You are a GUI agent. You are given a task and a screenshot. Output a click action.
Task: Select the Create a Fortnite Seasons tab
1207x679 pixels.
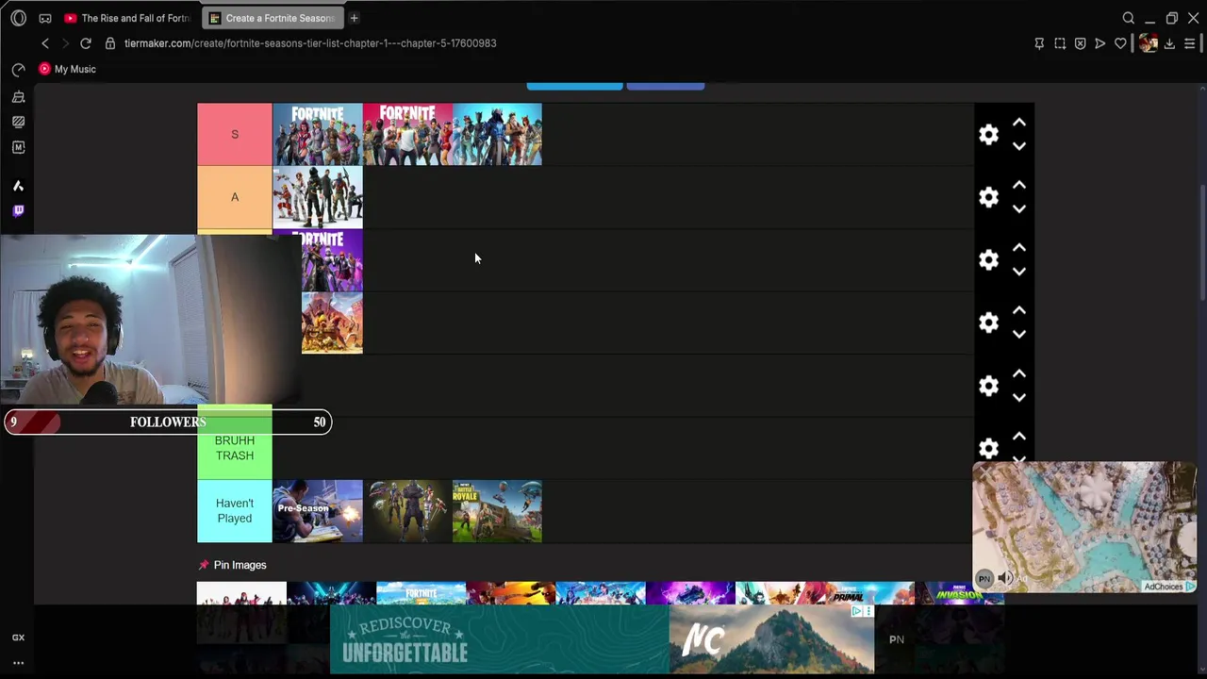click(273, 18)
